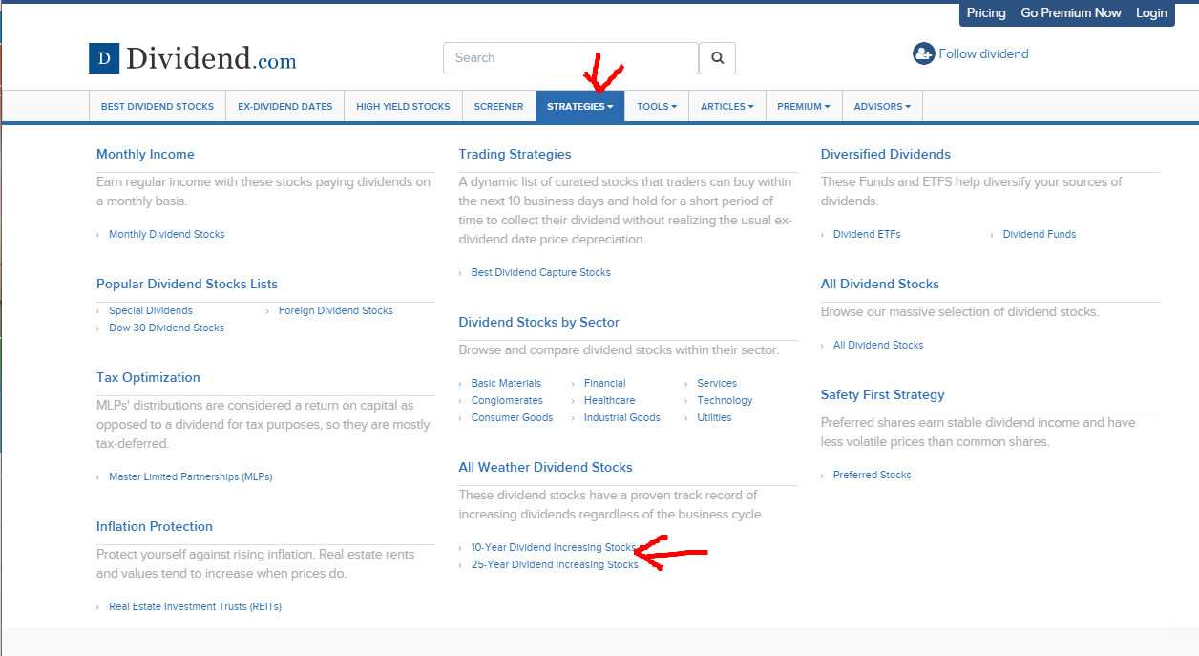
Task: Open Monthly Dividend Stocks
Action: tap(167, 234)
